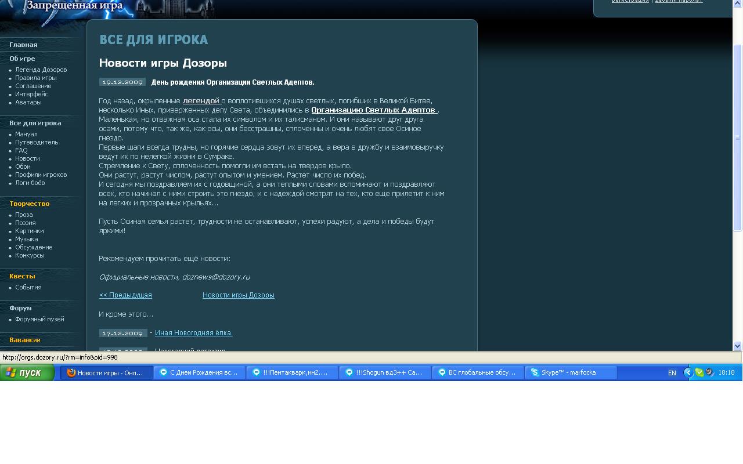Open the Логи боёв link
The height and width of the screenshot is (464, 743).
tap(30, 183)
